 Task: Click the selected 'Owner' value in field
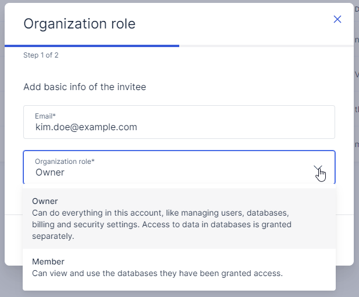click(x=50, y=172)
